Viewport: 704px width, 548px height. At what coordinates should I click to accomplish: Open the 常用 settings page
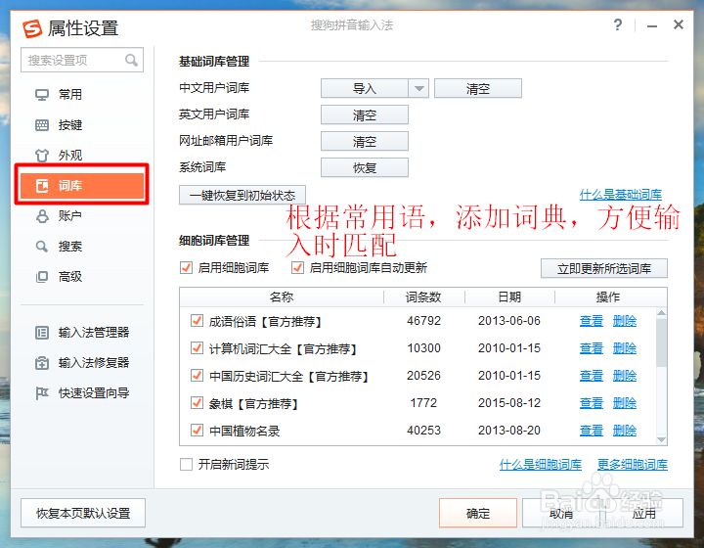70,95
